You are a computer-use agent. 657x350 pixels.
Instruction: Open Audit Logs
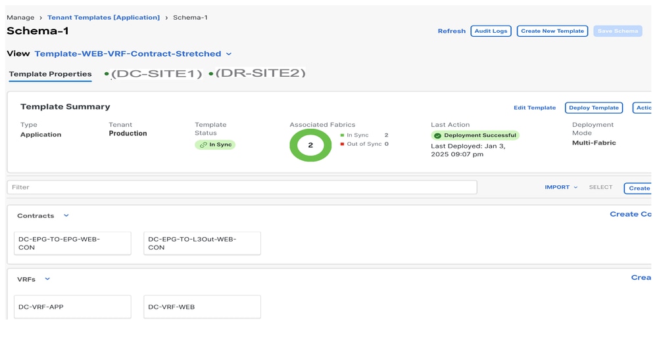[491, 31]
